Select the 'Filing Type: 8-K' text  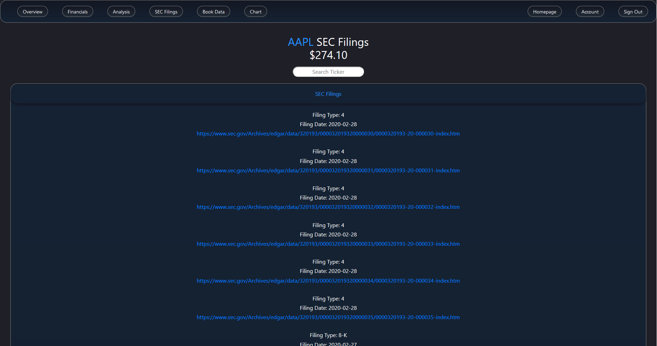[328, 335]
